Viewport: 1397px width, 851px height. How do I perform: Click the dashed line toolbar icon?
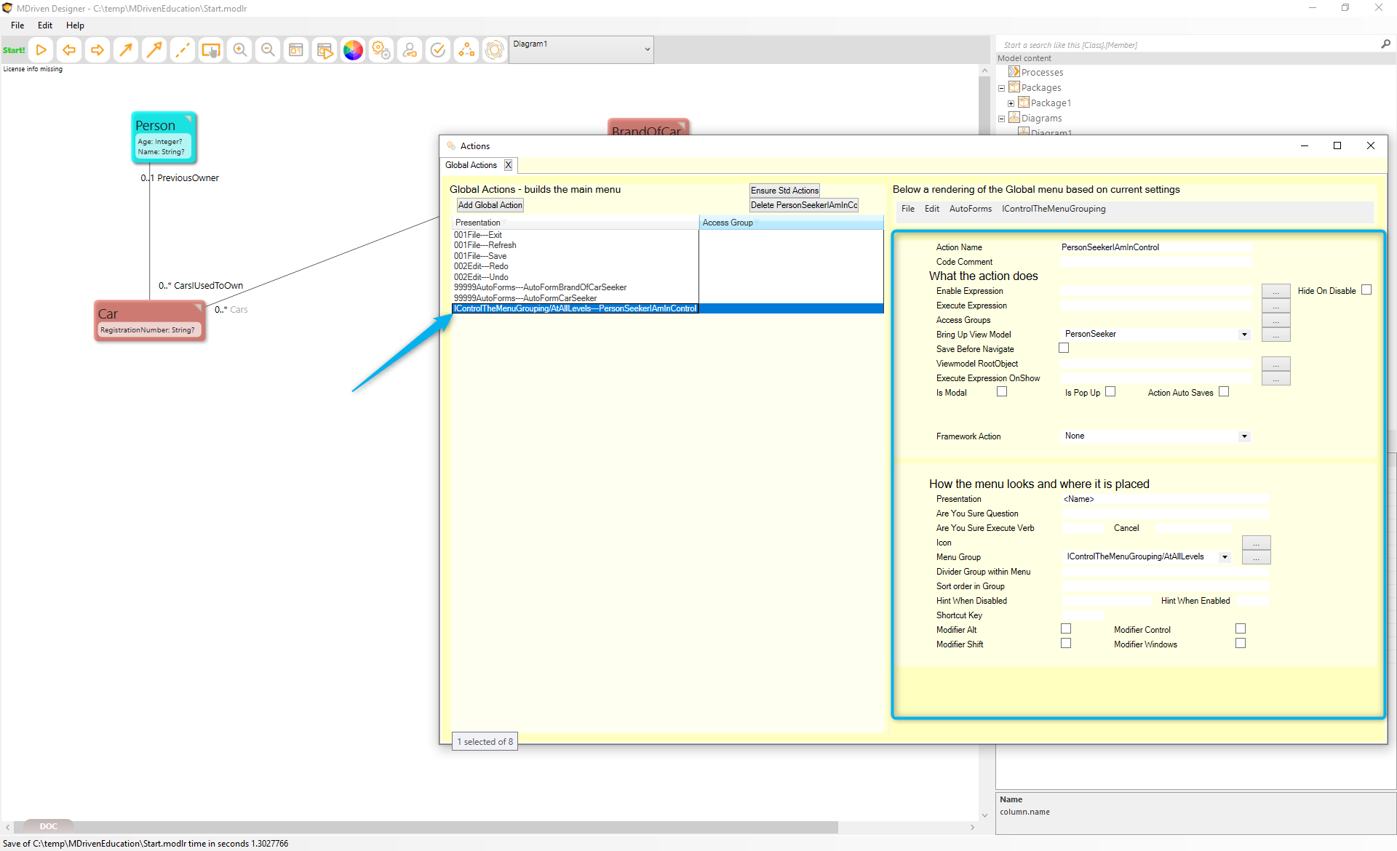tap(183, 50)
